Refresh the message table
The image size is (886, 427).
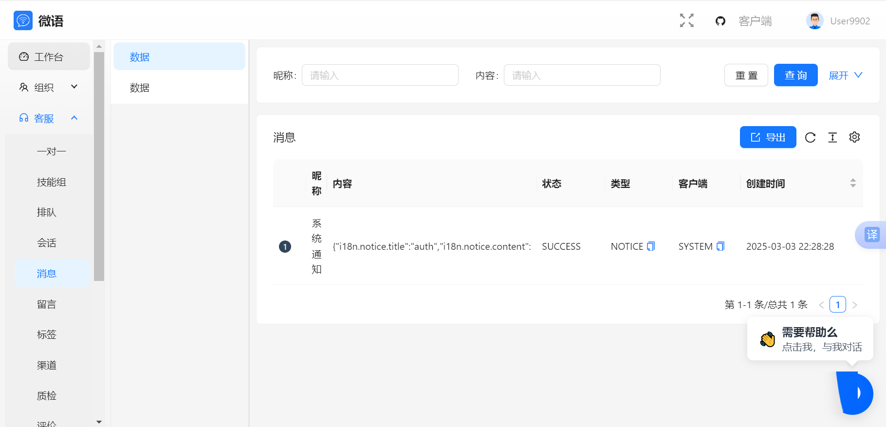(x=810, y=138)
